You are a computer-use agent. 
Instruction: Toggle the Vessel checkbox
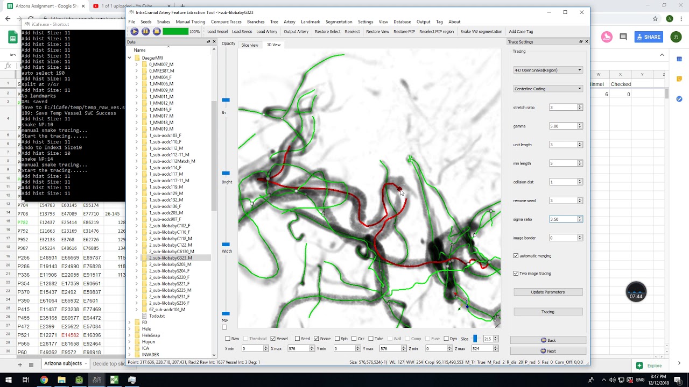tap(273, 339)
